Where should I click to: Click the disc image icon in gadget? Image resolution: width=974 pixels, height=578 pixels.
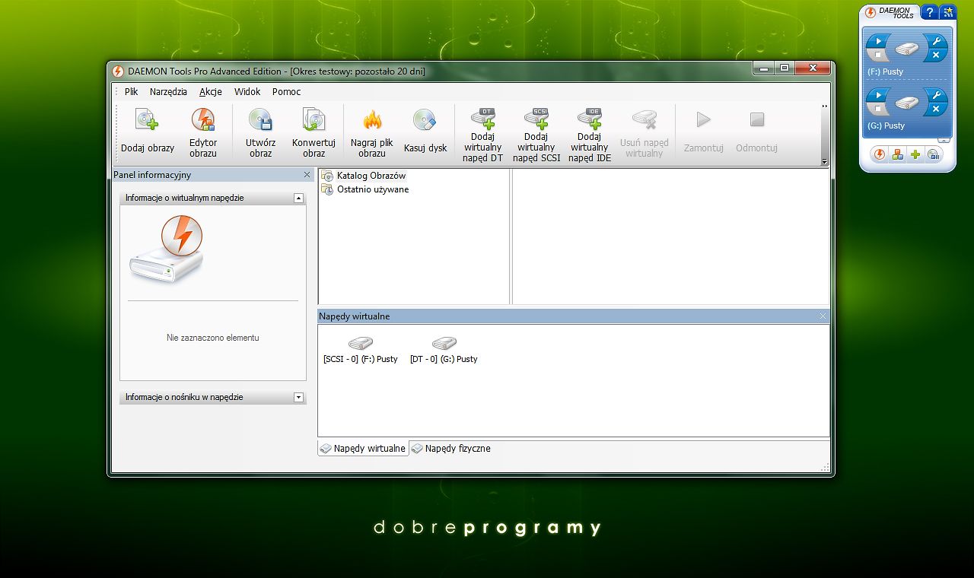click(x=933, y=154)
